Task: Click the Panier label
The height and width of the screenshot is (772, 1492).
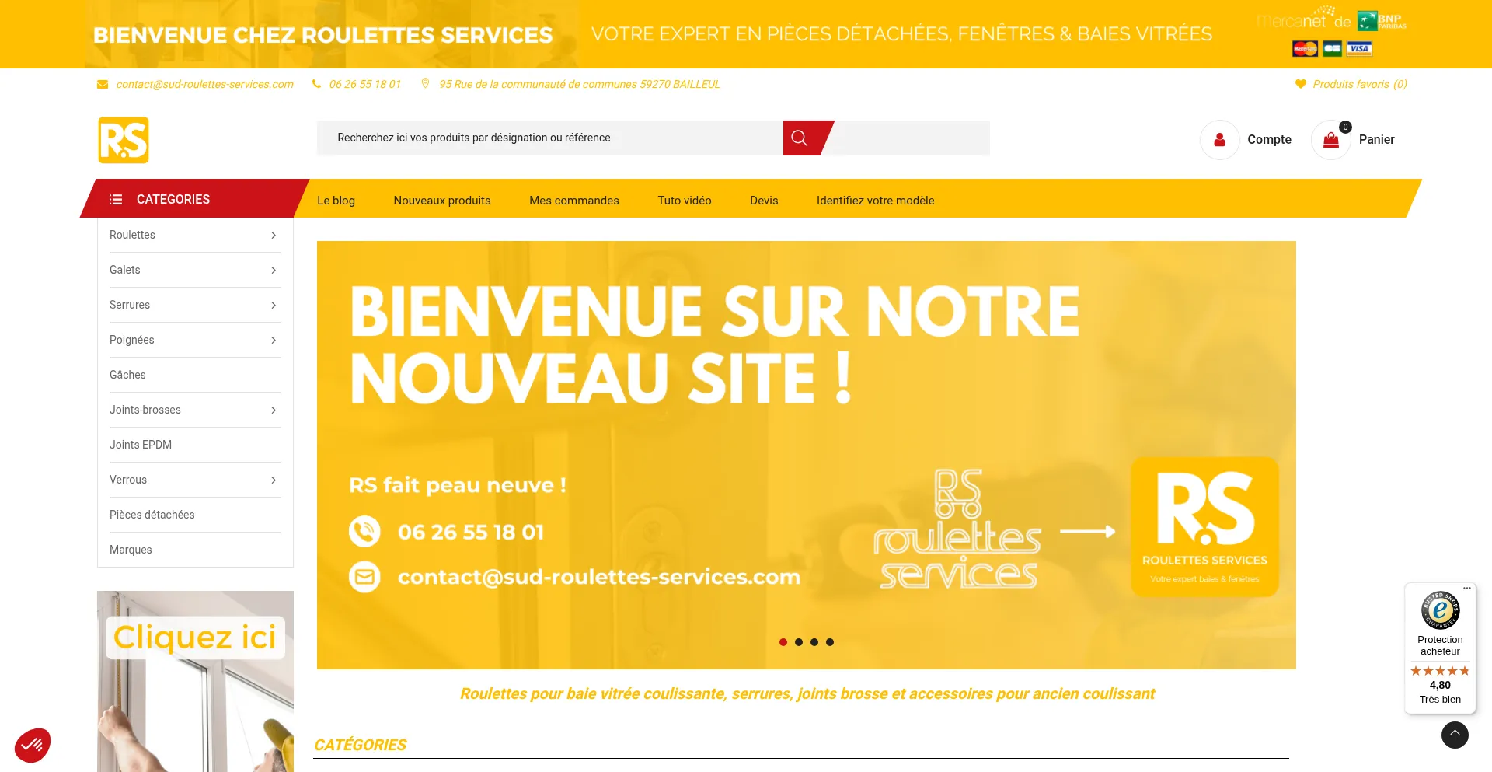Action: [1377, 140]
